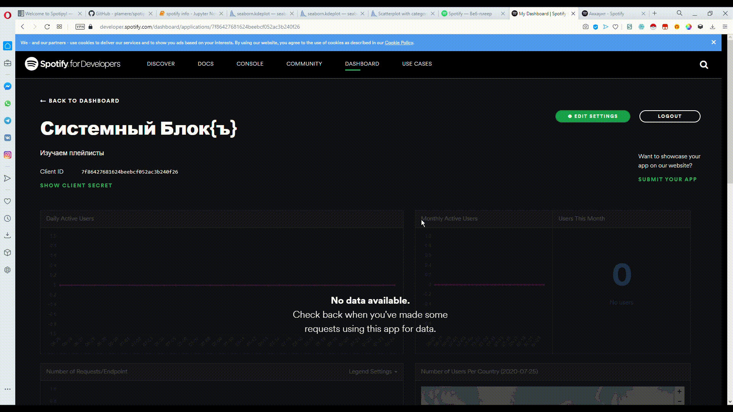
Task: Open Opera sidebar settings gear
Action: click(8, 270)
